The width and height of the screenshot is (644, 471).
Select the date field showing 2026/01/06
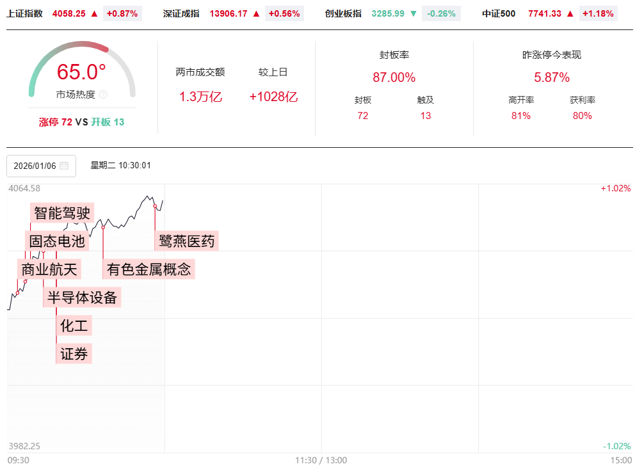[x=35, y=166]
